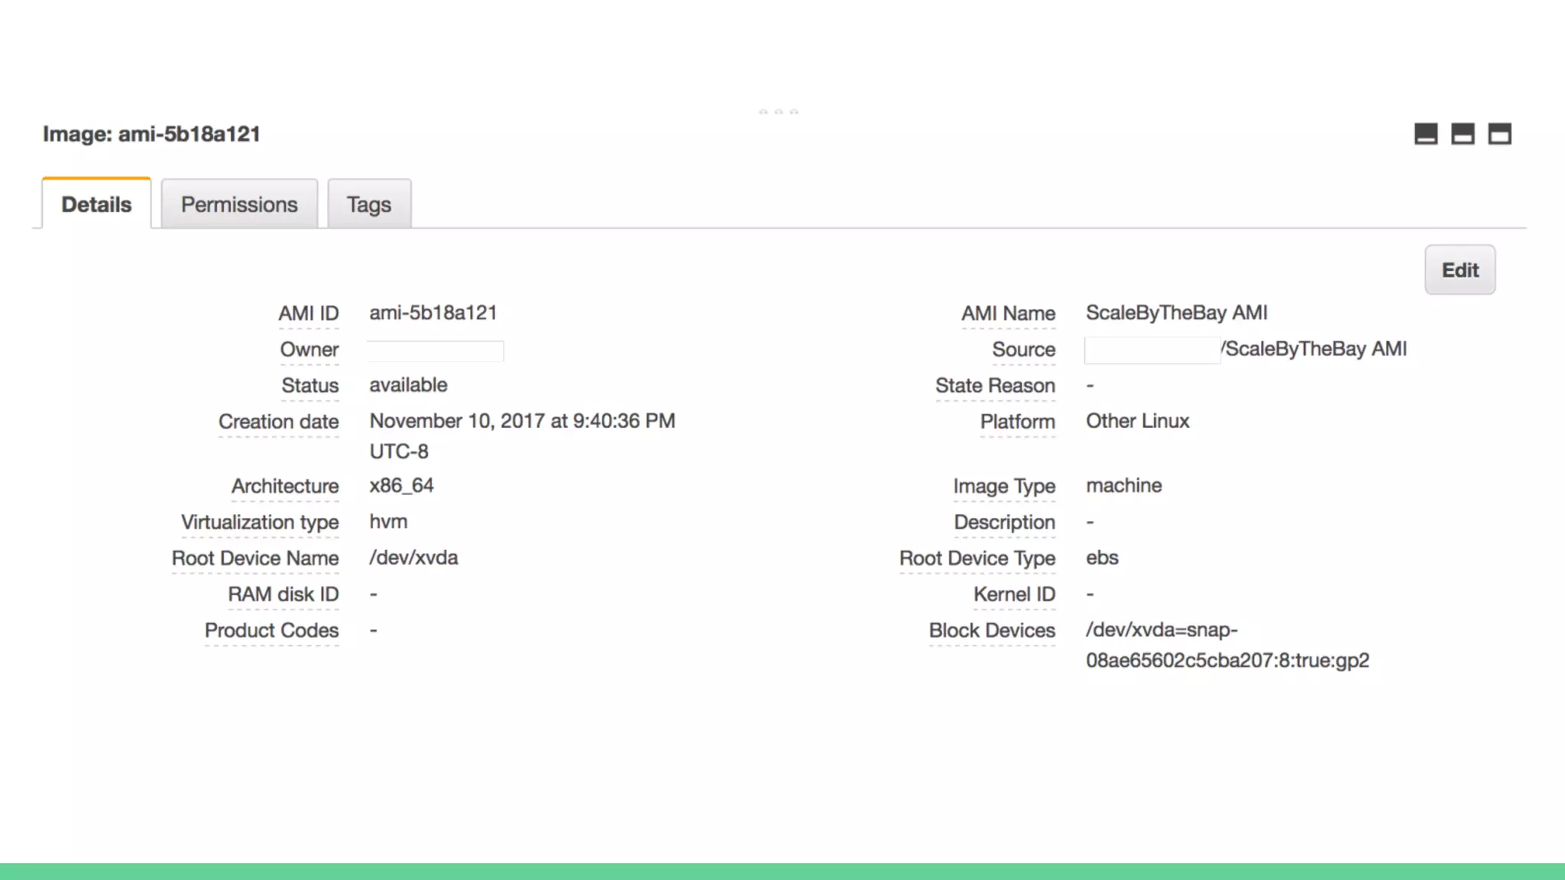Open the Tags tab

[x=369, y=205]
